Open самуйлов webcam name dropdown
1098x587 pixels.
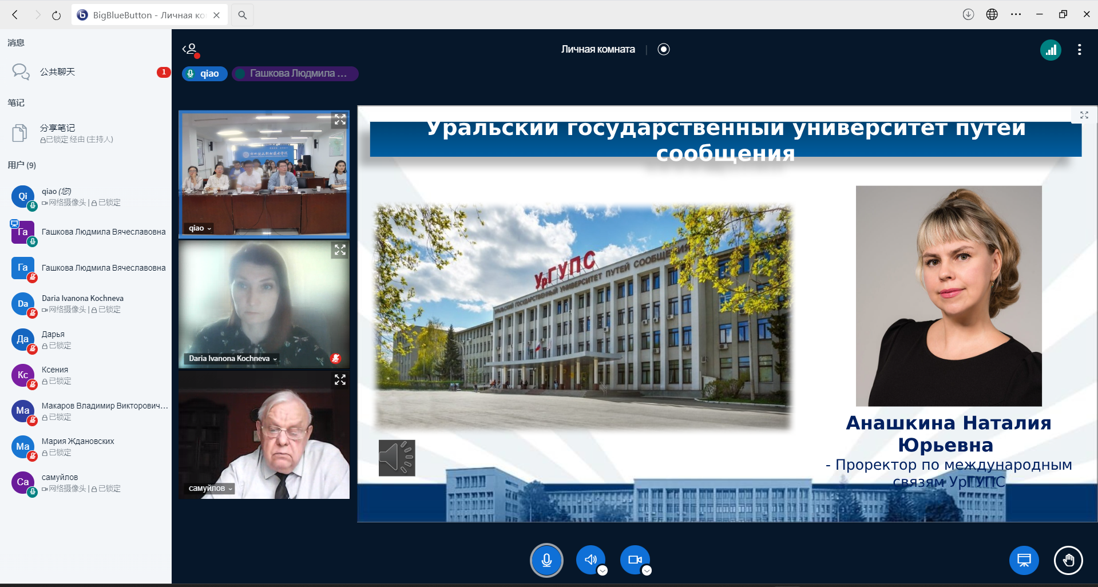211,489
